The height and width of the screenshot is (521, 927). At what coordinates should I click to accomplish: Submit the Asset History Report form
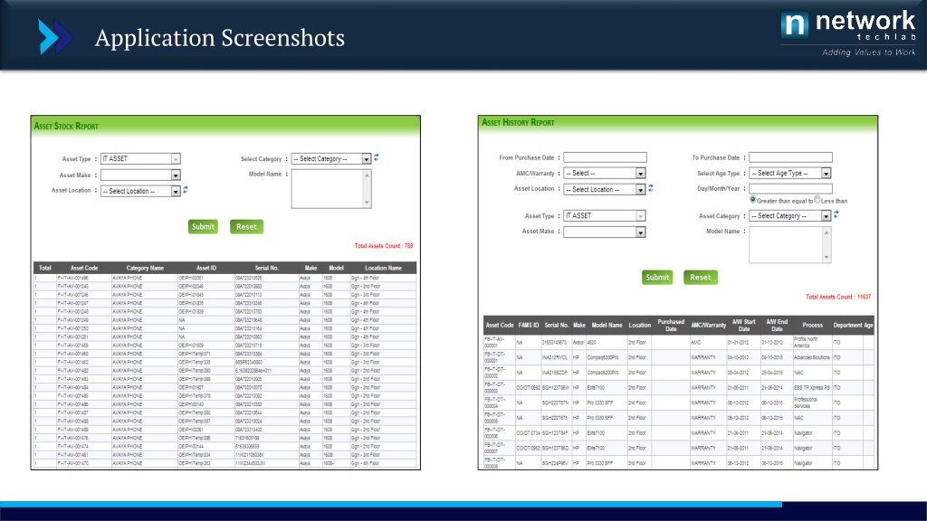point(657,277)
